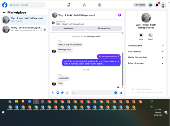Select the Henny conversation in the list

pos(24,29)
